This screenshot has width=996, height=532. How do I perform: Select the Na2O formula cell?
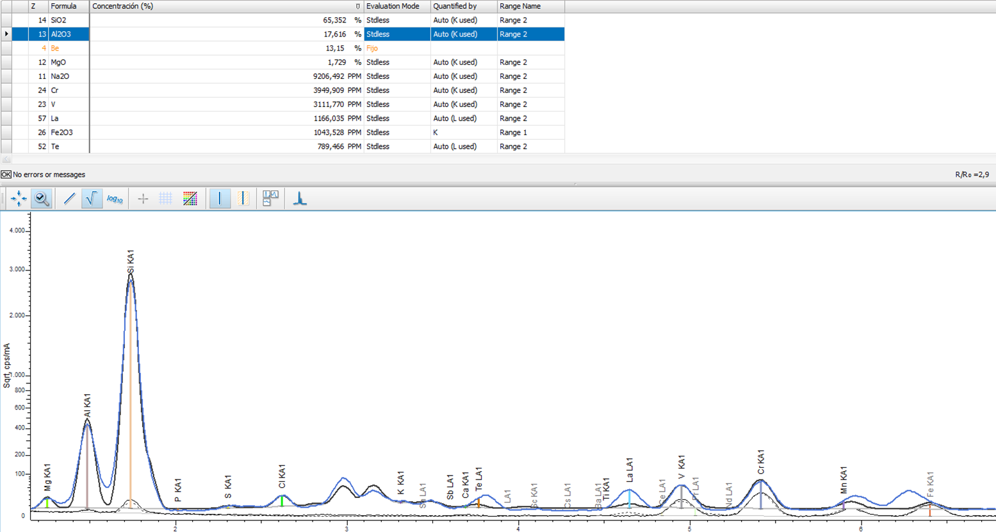tap(69, 77)
